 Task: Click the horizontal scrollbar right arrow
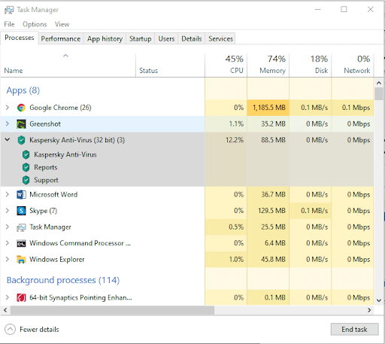pyautogui.click(x=369, y=310)
